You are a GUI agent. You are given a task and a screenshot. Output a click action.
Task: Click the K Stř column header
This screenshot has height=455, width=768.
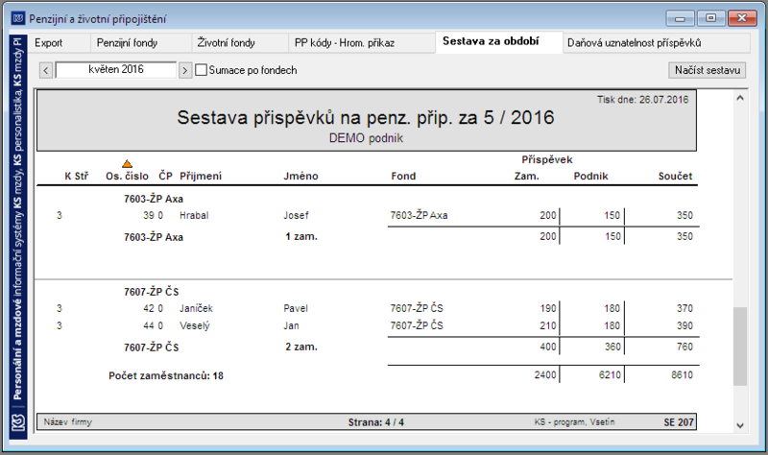[77, 177]
